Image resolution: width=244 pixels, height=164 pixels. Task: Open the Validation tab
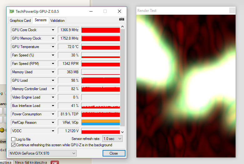pos(58,21)
